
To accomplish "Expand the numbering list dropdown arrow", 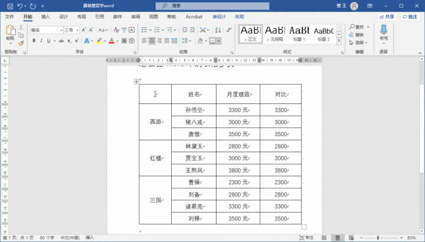I will click(163, 30).
